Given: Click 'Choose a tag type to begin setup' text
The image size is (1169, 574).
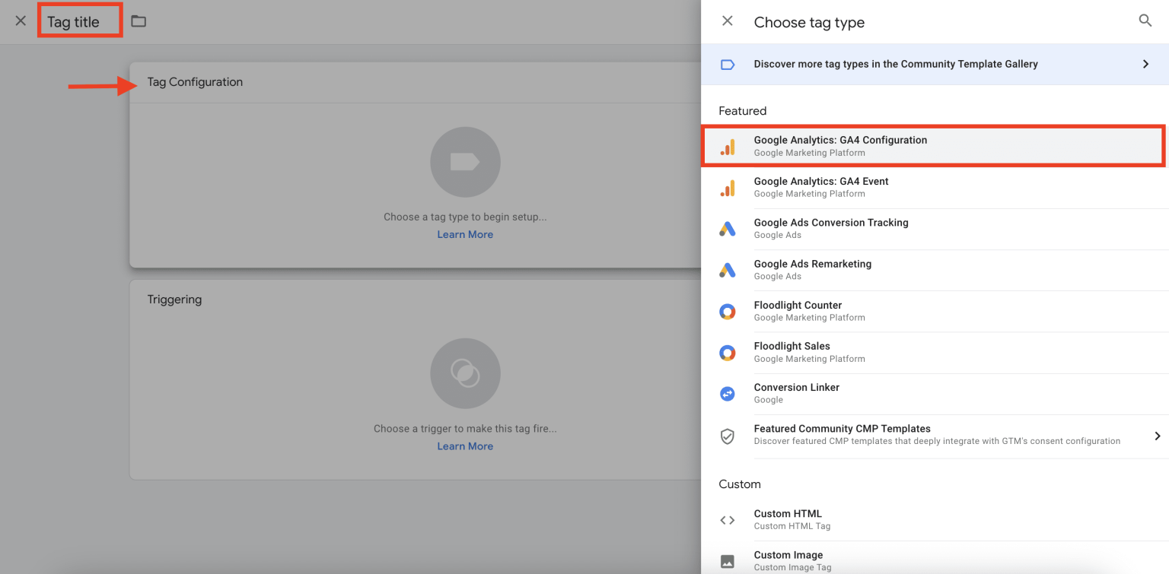Looking at the screenshot, I should (465, 217).
